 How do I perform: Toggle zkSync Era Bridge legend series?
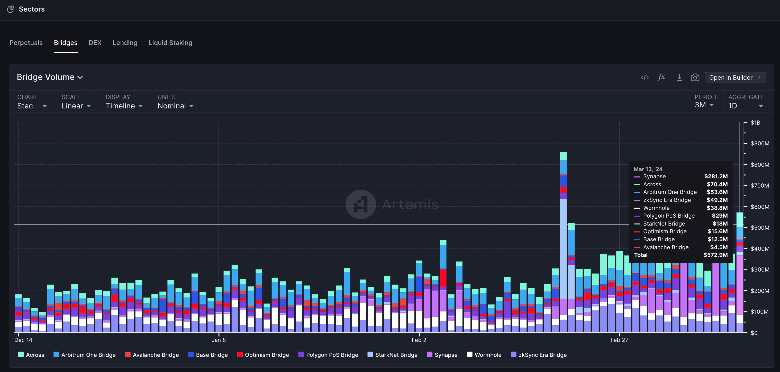tap(539, 355)
